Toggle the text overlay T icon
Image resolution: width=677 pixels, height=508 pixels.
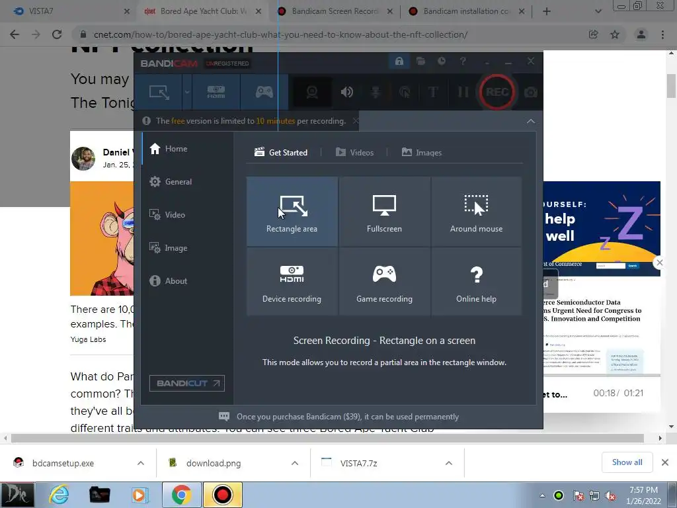(x=433, y=92)
